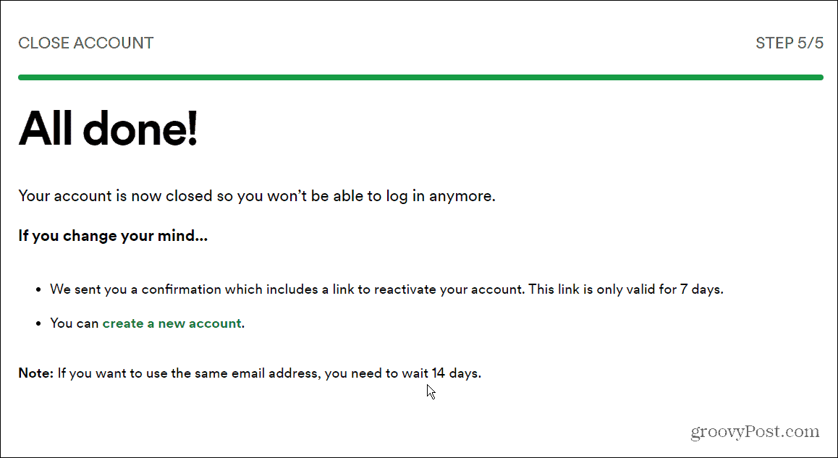Click the green completed progress bar
This screenshot has height=458, width=838.
point(420,77)
